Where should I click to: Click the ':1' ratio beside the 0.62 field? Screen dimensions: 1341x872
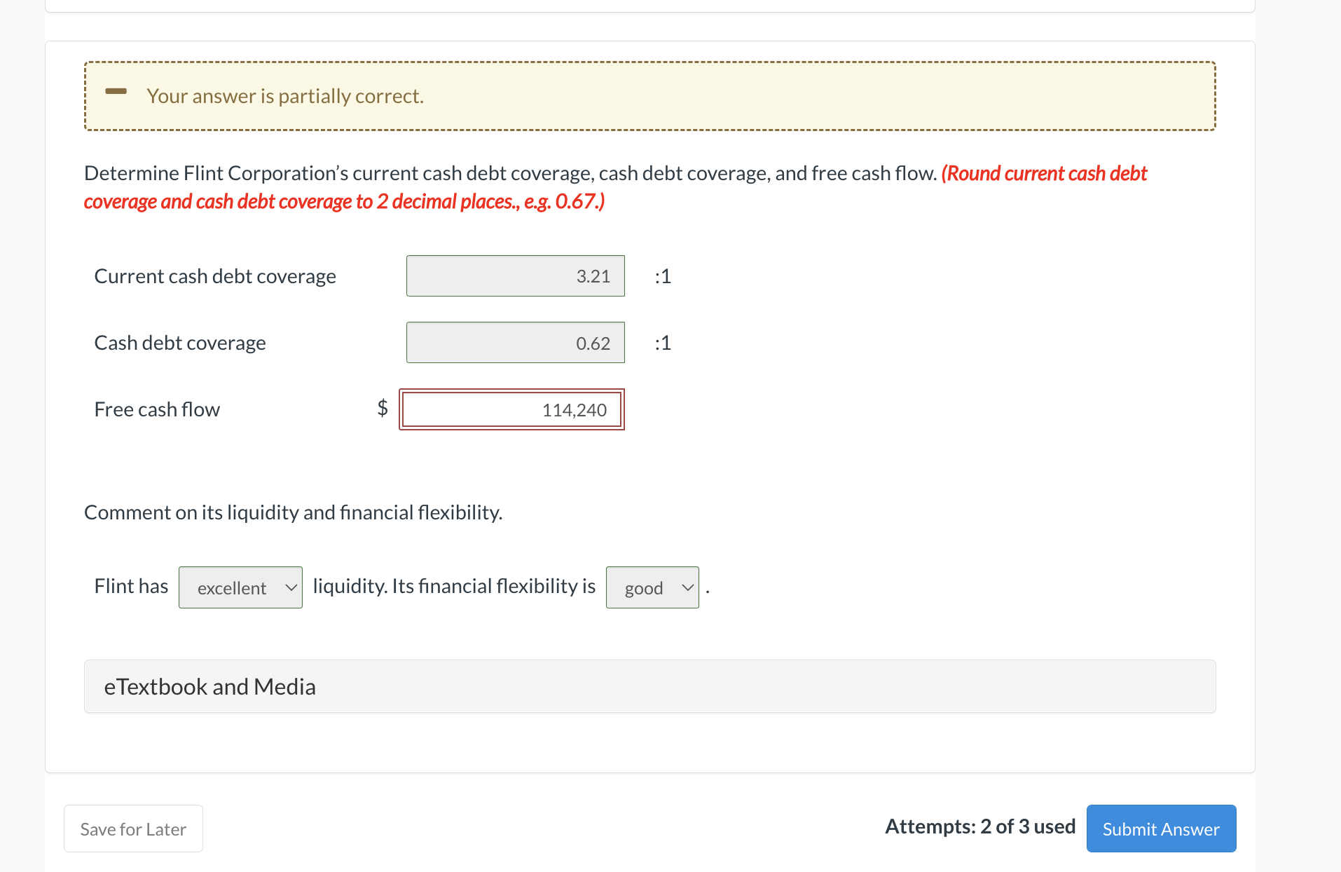point(663,343)
